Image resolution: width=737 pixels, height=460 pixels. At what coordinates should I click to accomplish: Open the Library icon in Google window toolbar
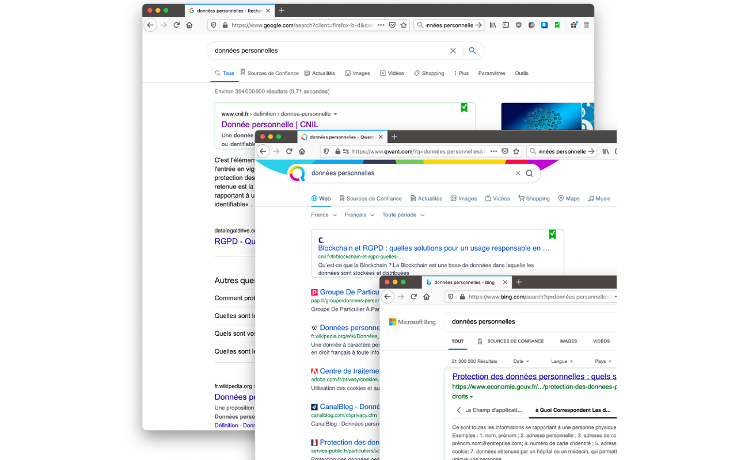click(493, 25)
